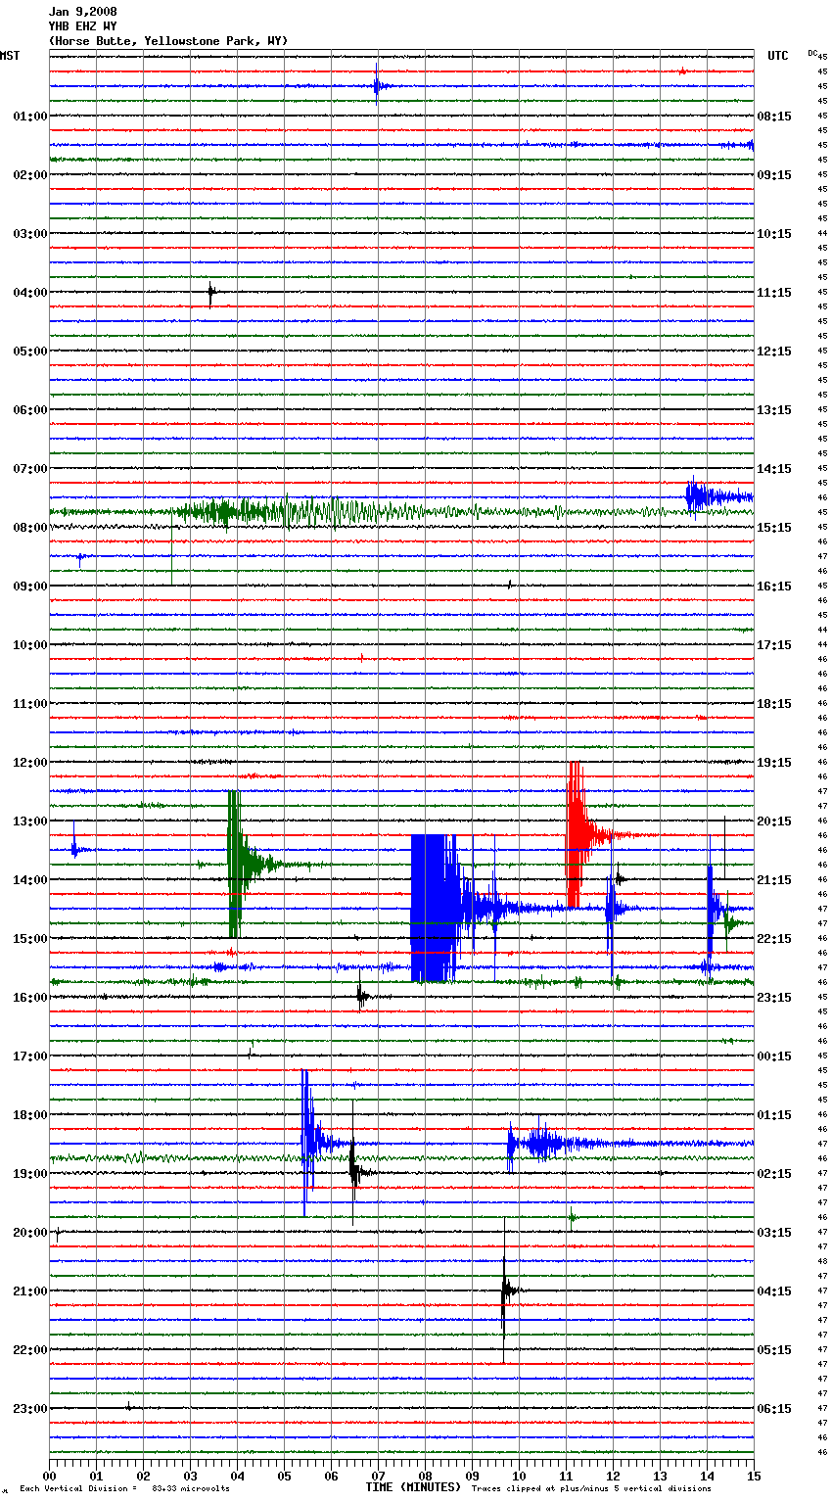Screen dimensions: 832x1502
Task: Click the '12:00' MST time label
Action: (30, 762)
